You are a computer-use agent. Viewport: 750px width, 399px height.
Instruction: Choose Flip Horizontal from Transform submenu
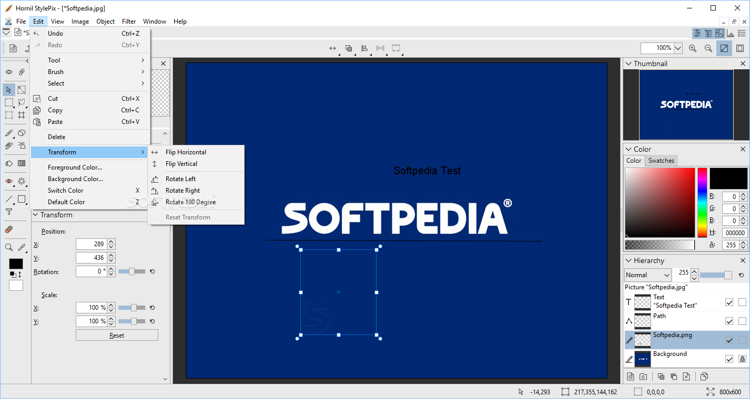[x=196, y=152]
